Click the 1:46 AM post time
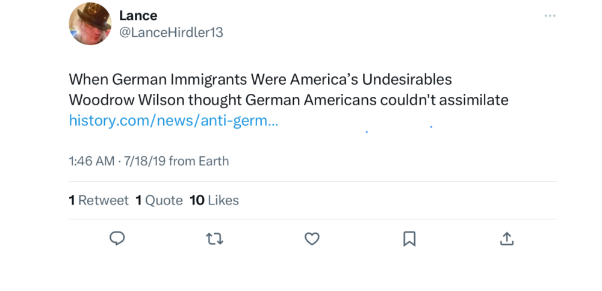Screen dimensions: 602x291 [92, 161]
